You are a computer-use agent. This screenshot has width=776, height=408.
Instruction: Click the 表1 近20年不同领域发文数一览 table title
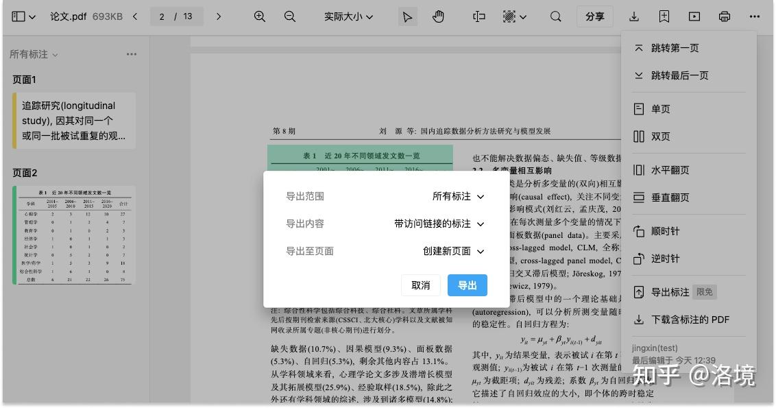(x=361, y=156)
